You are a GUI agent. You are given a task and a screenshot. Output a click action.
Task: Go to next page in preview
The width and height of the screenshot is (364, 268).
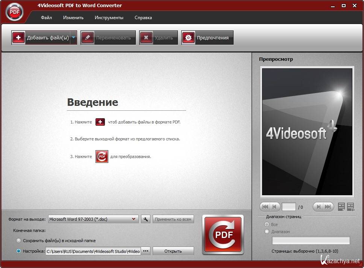(318, 207)
